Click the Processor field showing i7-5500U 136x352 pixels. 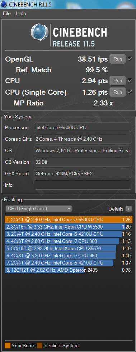[83, 127]
